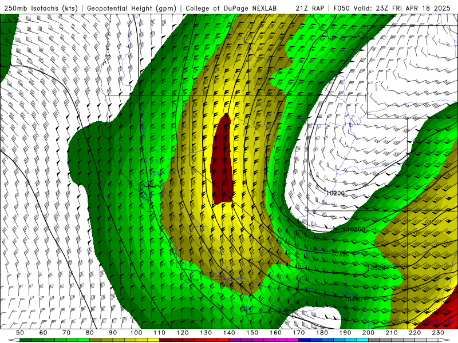Pick the dark maroon swatch starting at 110
Viewport: 458px width, 343px height.
pos(165,340)
